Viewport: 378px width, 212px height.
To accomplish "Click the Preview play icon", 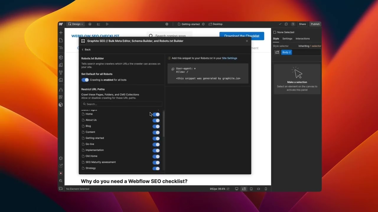I will 107,24.
